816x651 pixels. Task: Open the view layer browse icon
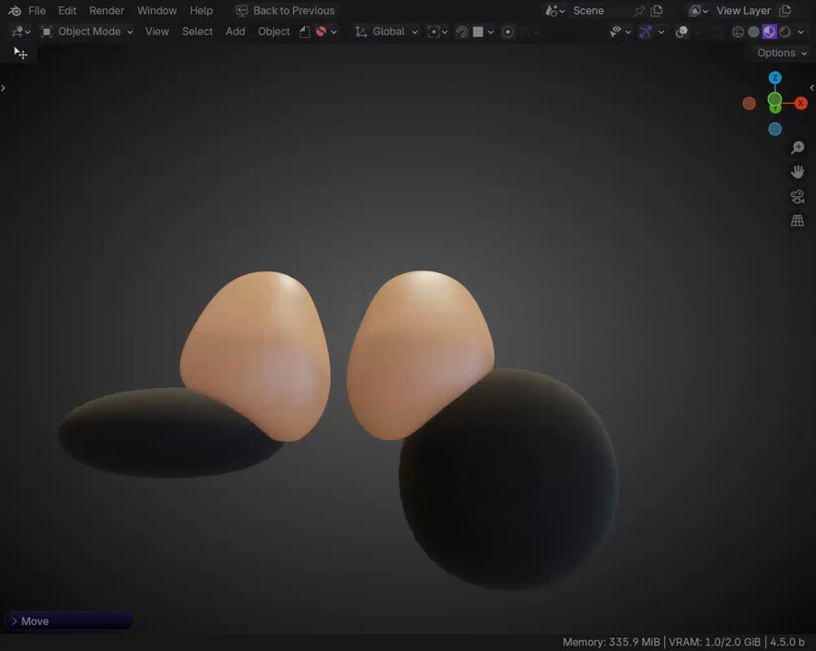click(698, 11)
